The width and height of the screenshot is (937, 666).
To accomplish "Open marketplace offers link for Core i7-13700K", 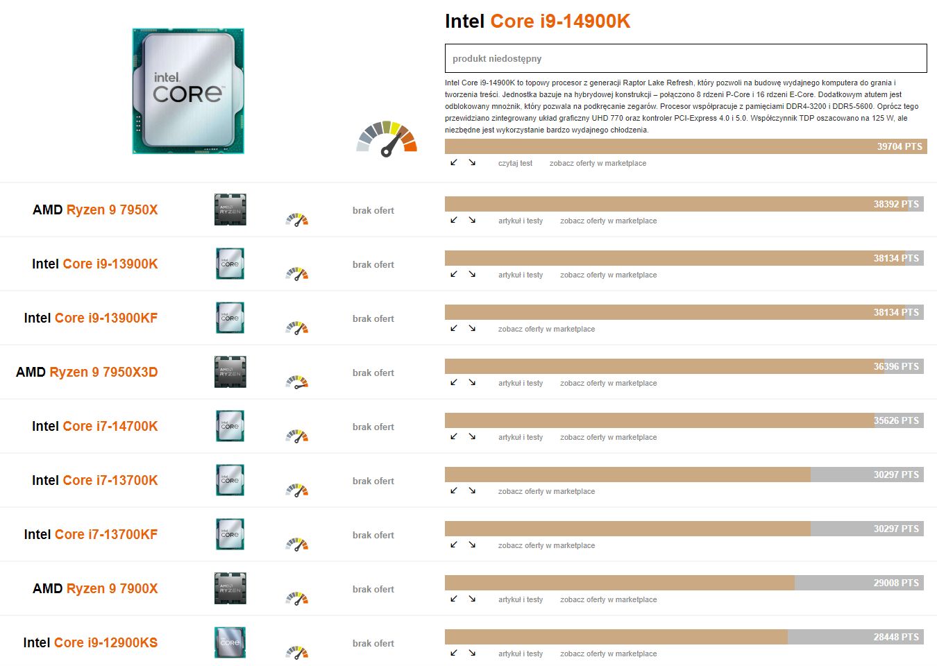I will [546, 492].
